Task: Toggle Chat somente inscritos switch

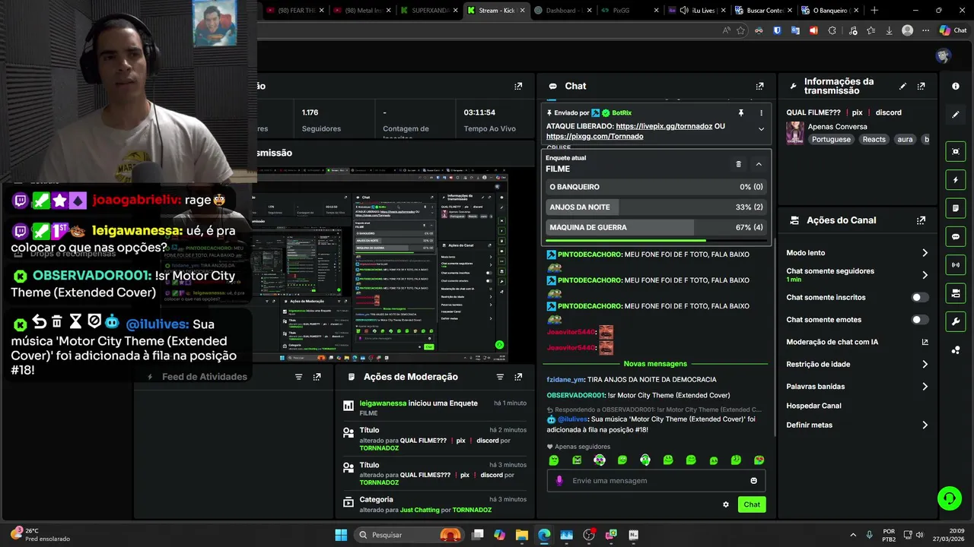Action: click(920, 298)
